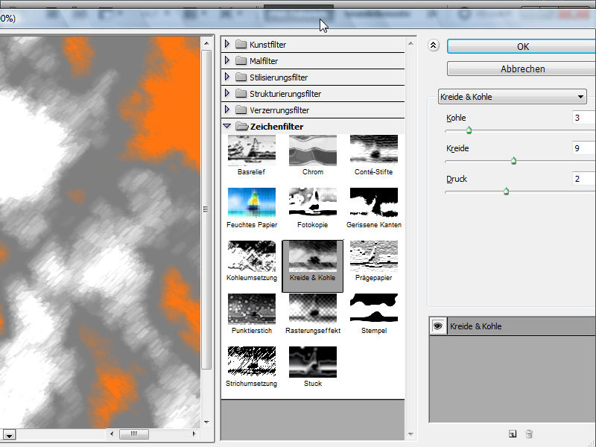Click preview vertical scrollbar down arrow
The image size is (596, 447).
[x=206, y=422]
